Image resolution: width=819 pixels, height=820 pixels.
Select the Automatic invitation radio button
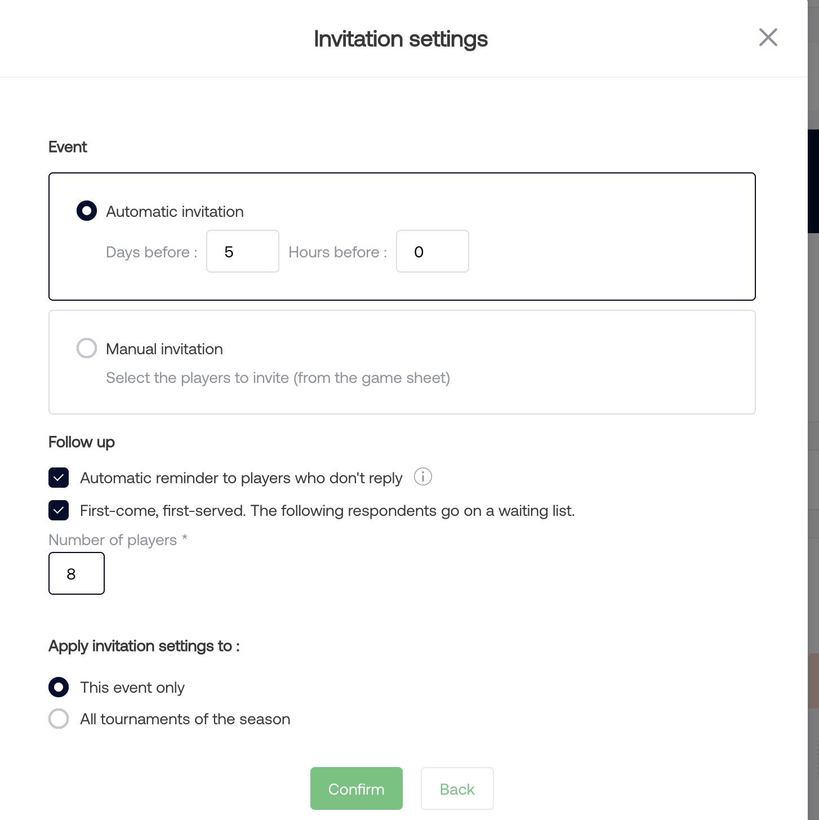coord(87,211)
